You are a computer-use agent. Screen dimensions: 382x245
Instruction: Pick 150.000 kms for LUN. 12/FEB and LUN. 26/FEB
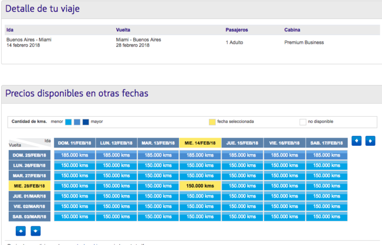pos(116,165)
